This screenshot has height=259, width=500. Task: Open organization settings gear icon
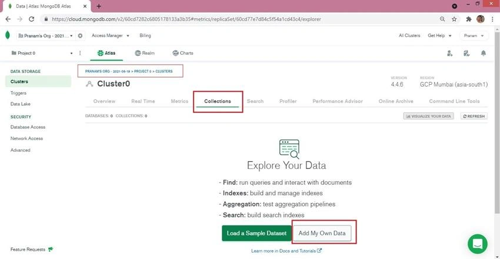click(80, 36)
